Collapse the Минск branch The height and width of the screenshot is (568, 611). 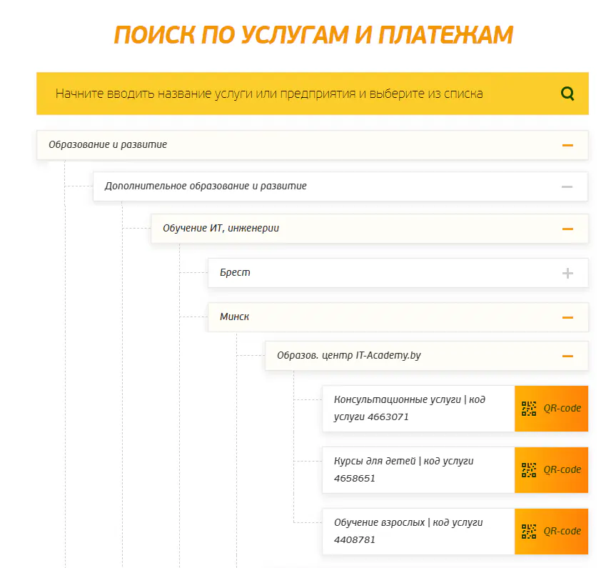(567, 317)
